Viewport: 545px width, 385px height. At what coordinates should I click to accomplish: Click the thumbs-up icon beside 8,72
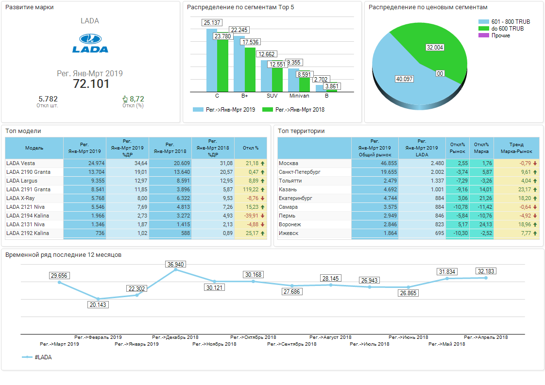point(125,99)
